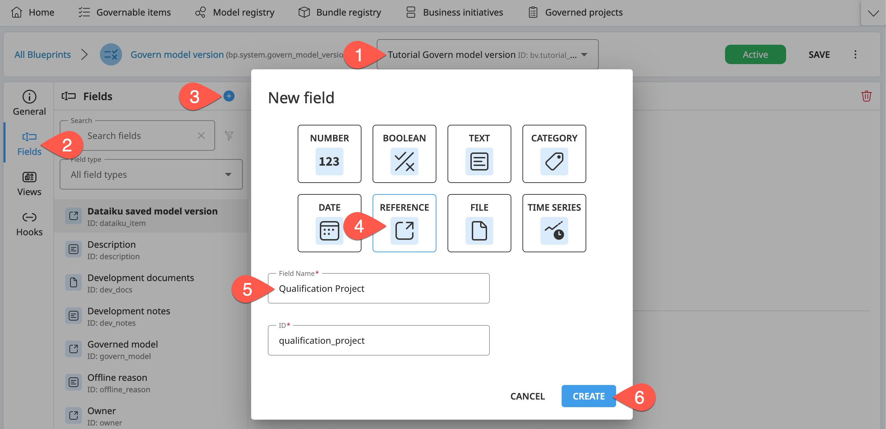Click the Govern model version blueprint icon

point(111,54)
